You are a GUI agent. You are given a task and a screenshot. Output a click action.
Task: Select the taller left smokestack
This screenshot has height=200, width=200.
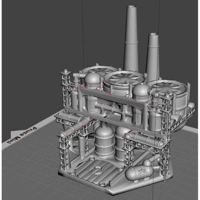point(131,39)
